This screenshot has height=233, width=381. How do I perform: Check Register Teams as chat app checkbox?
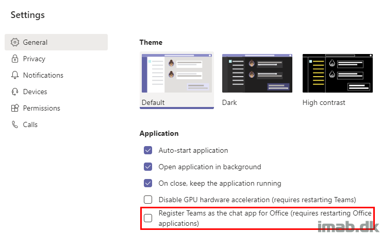[x=148, y=218]
